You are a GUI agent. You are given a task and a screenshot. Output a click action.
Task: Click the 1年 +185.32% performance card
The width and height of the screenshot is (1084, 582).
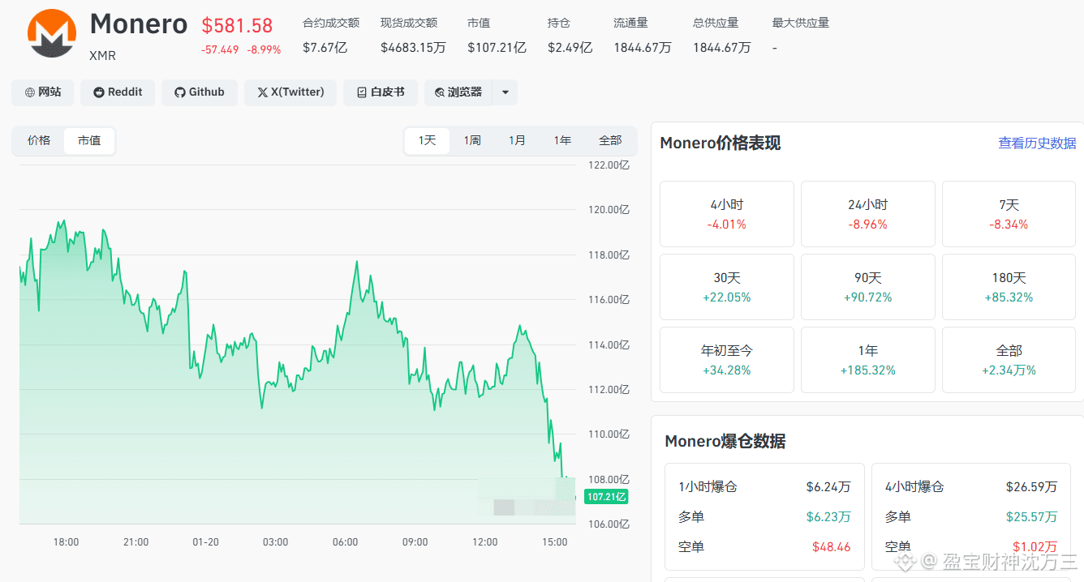[x=868, y=360]
